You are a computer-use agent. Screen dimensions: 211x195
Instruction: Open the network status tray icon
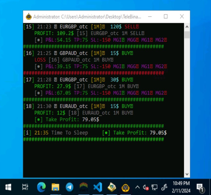155,187
